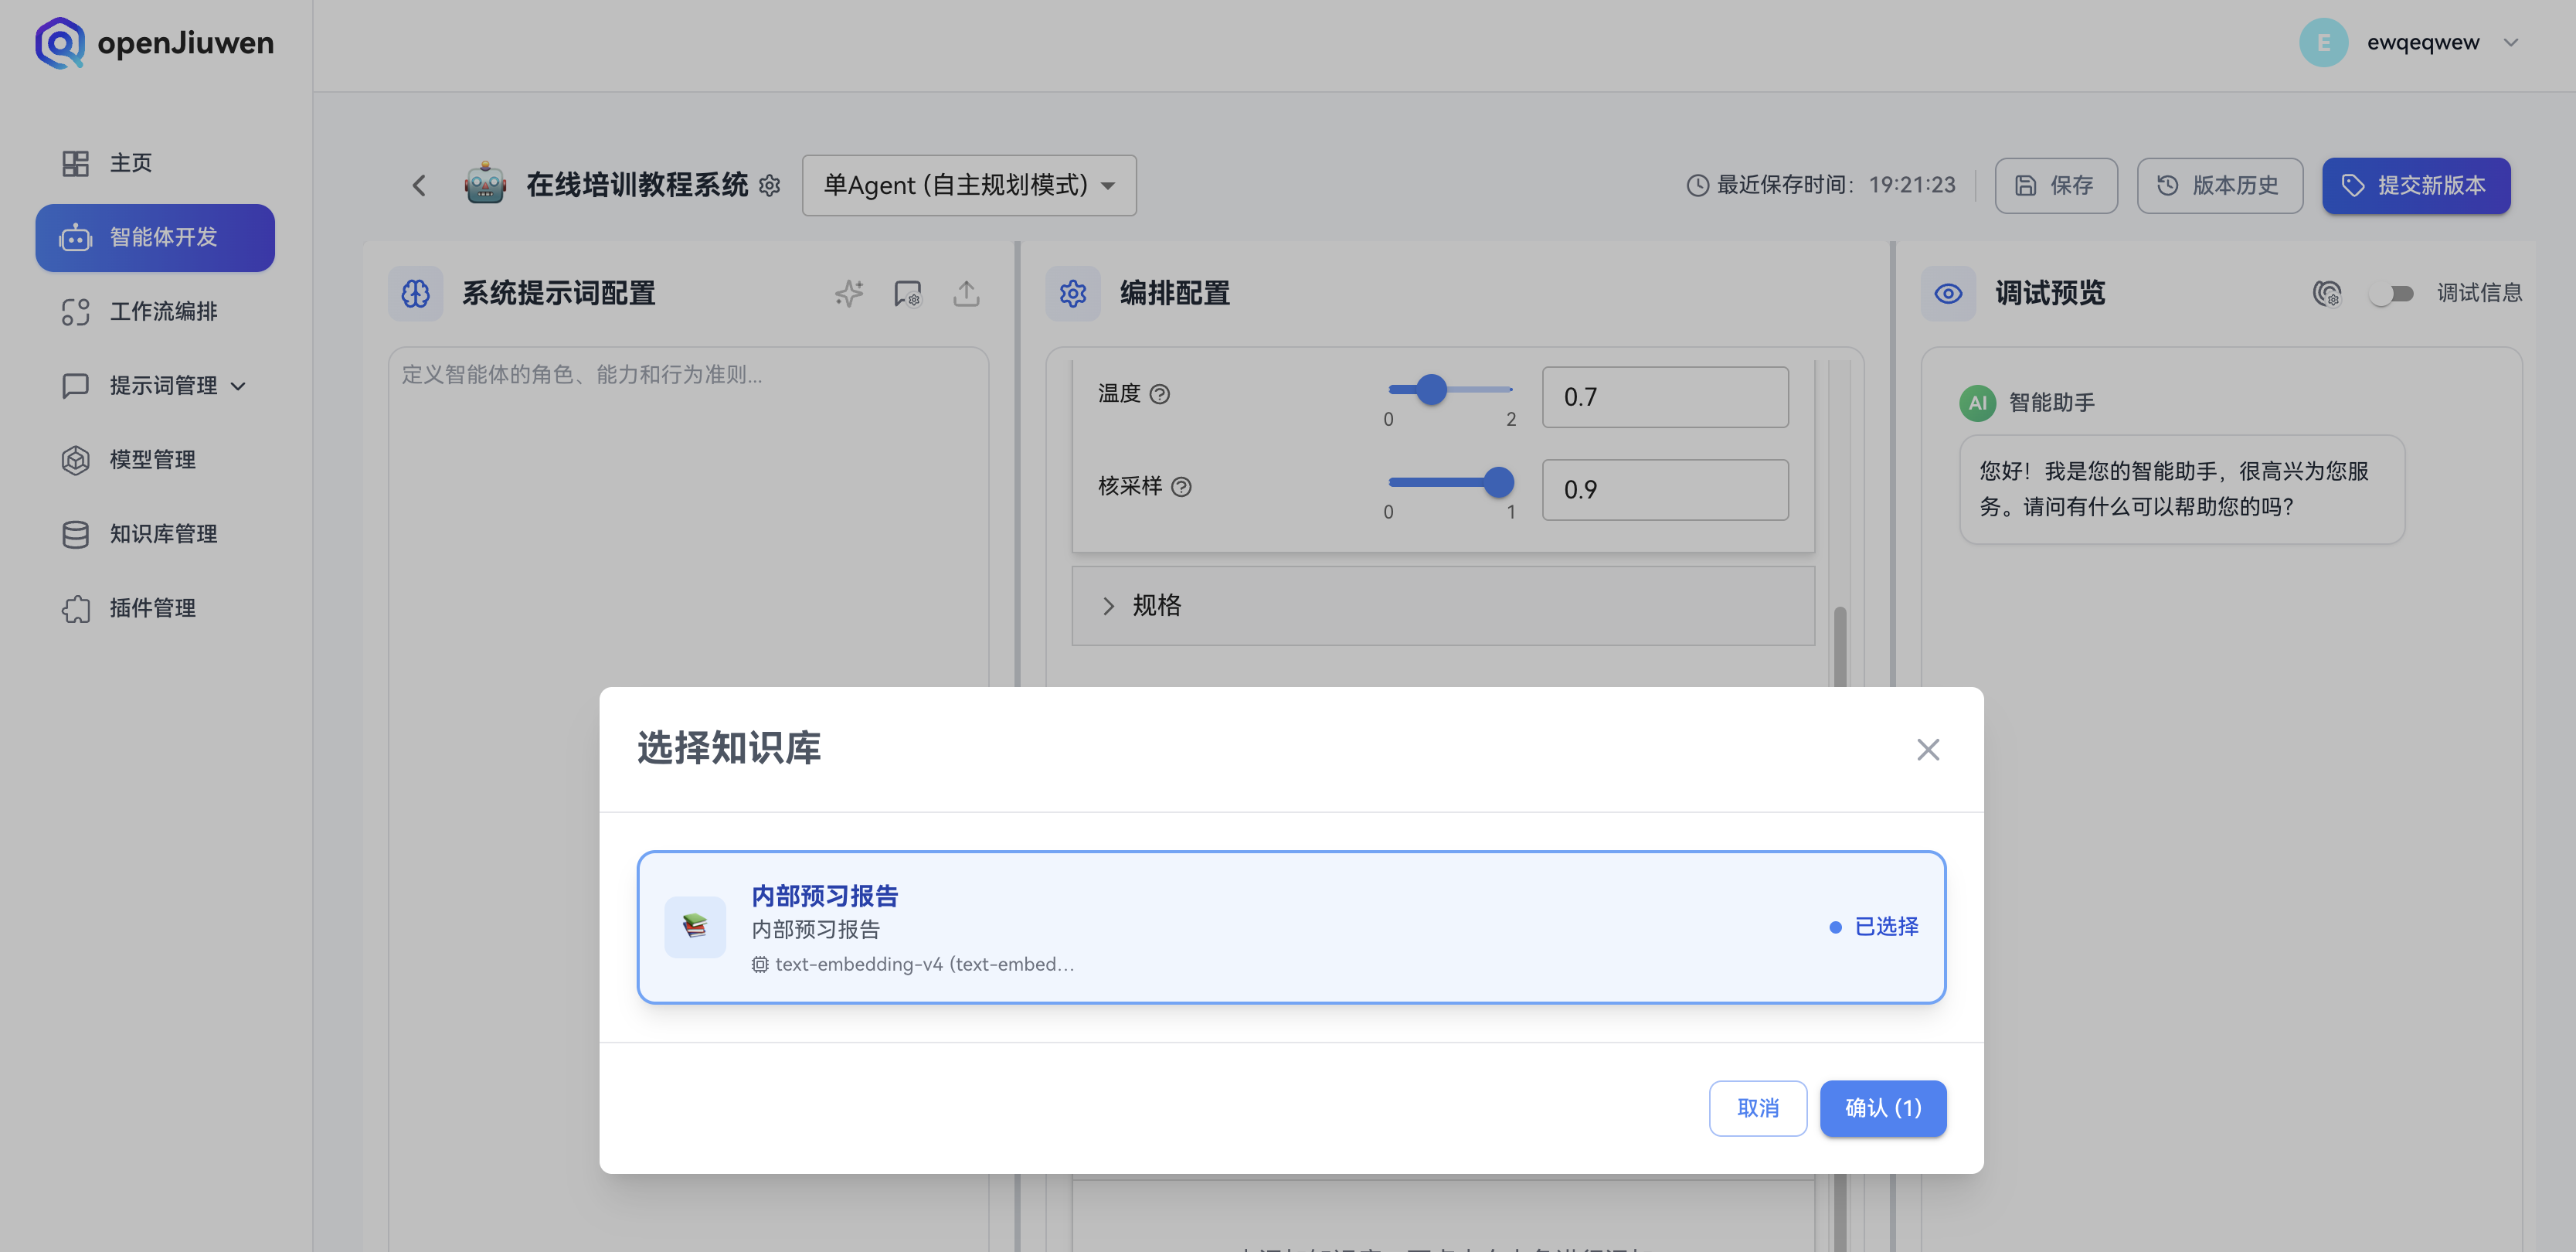Click the AI generate prompt sparkle icon

click(848, 293)
